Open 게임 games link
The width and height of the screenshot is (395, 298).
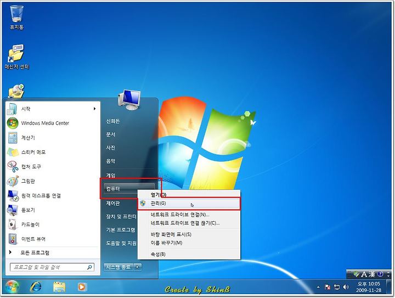point(111,175)
